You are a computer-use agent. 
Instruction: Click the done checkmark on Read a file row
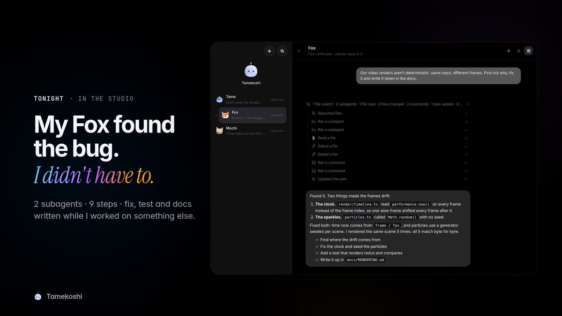[x=466, y=138]
